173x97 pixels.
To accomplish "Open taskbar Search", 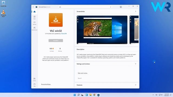I will click(x=79, y=95).
